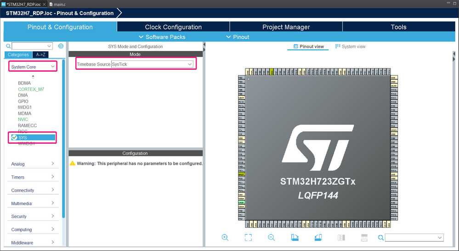Switch to Project Manager tab
Viewport: 459px width, 251px height.
(286, 27)
